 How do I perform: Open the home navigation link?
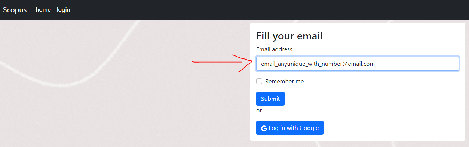[x=43, y=10]
